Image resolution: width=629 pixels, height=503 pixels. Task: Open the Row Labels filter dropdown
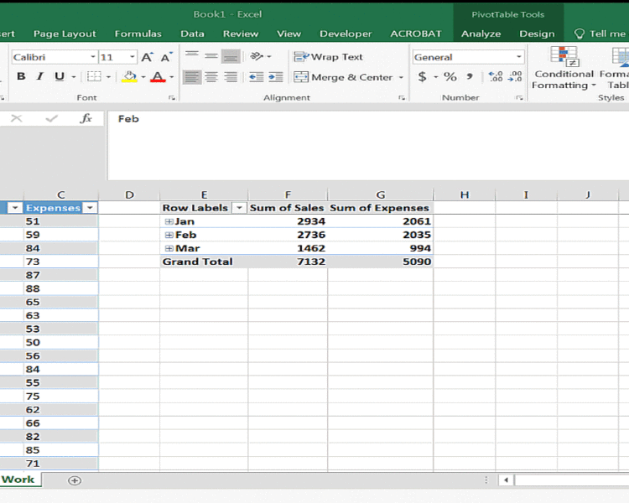239,208
